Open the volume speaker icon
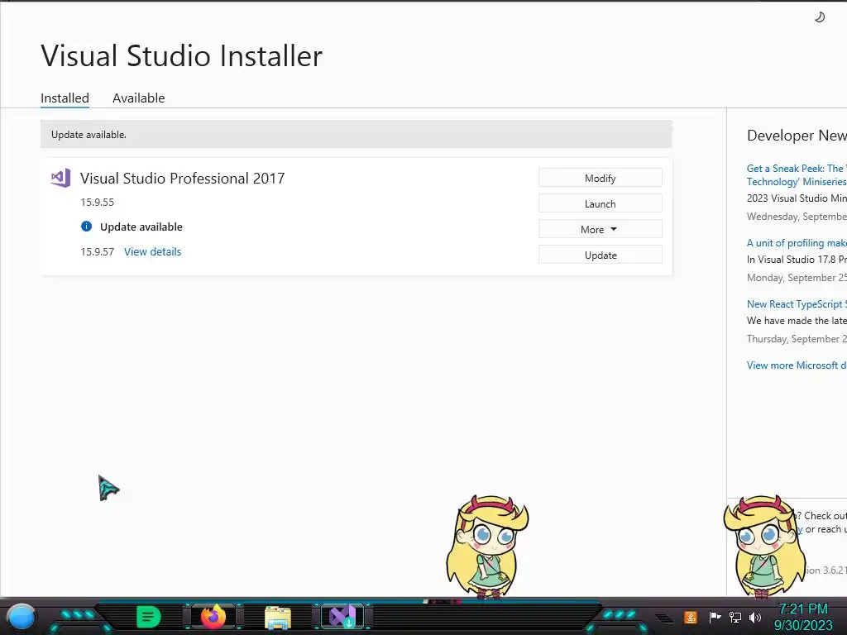847x635 pixels. click(755, 617)
